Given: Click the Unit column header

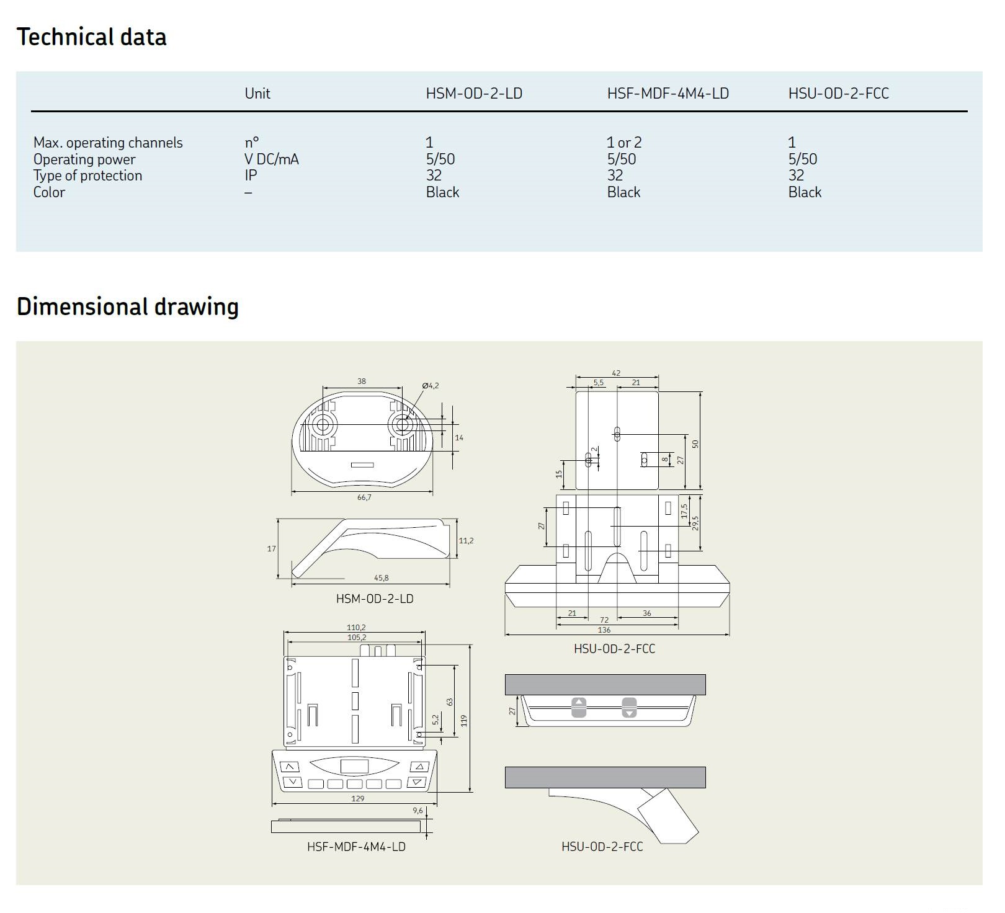Looking at the screenshot, I should (x=257, y=94).
